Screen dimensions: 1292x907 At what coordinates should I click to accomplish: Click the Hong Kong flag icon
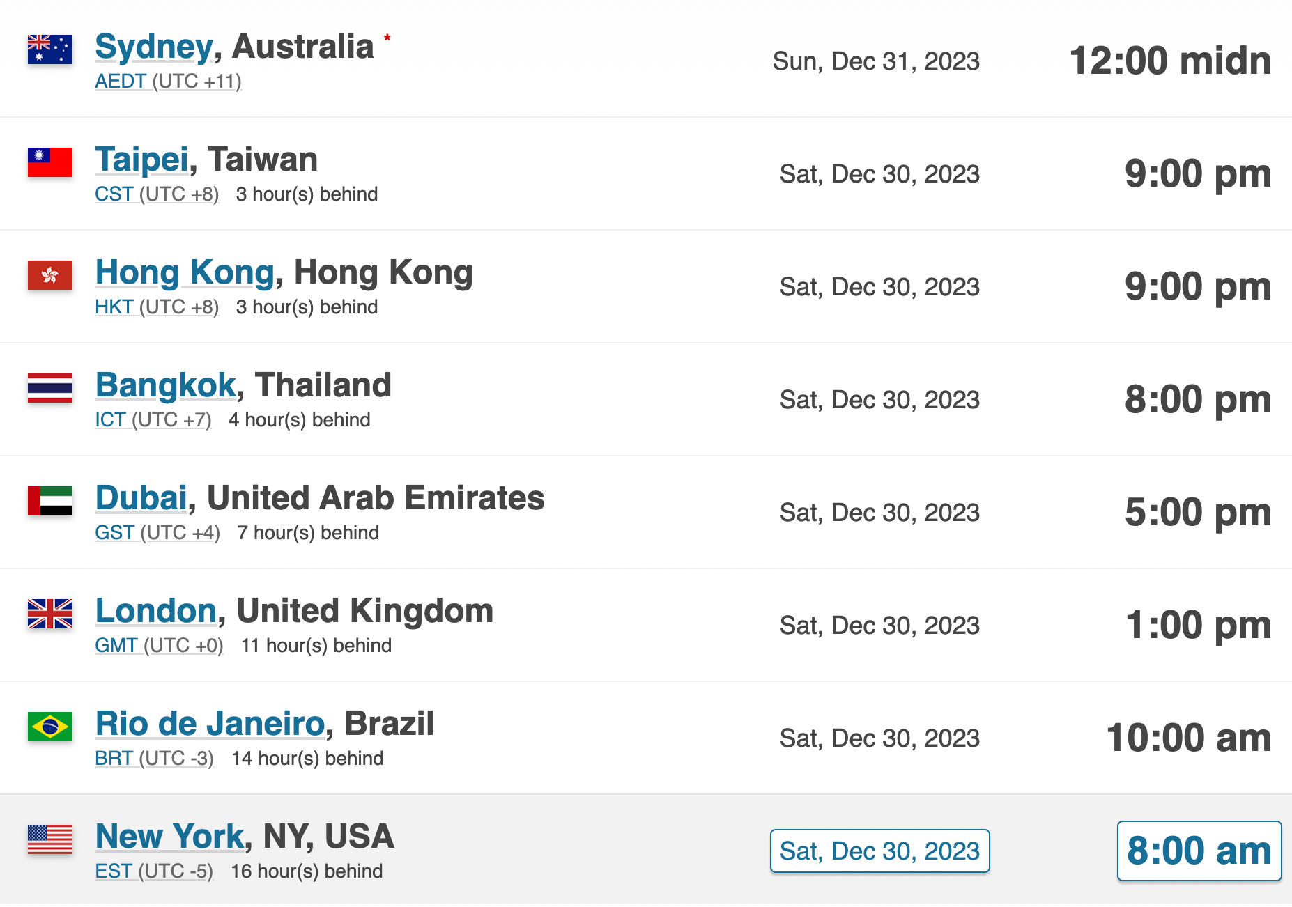(x=49, y=275)
